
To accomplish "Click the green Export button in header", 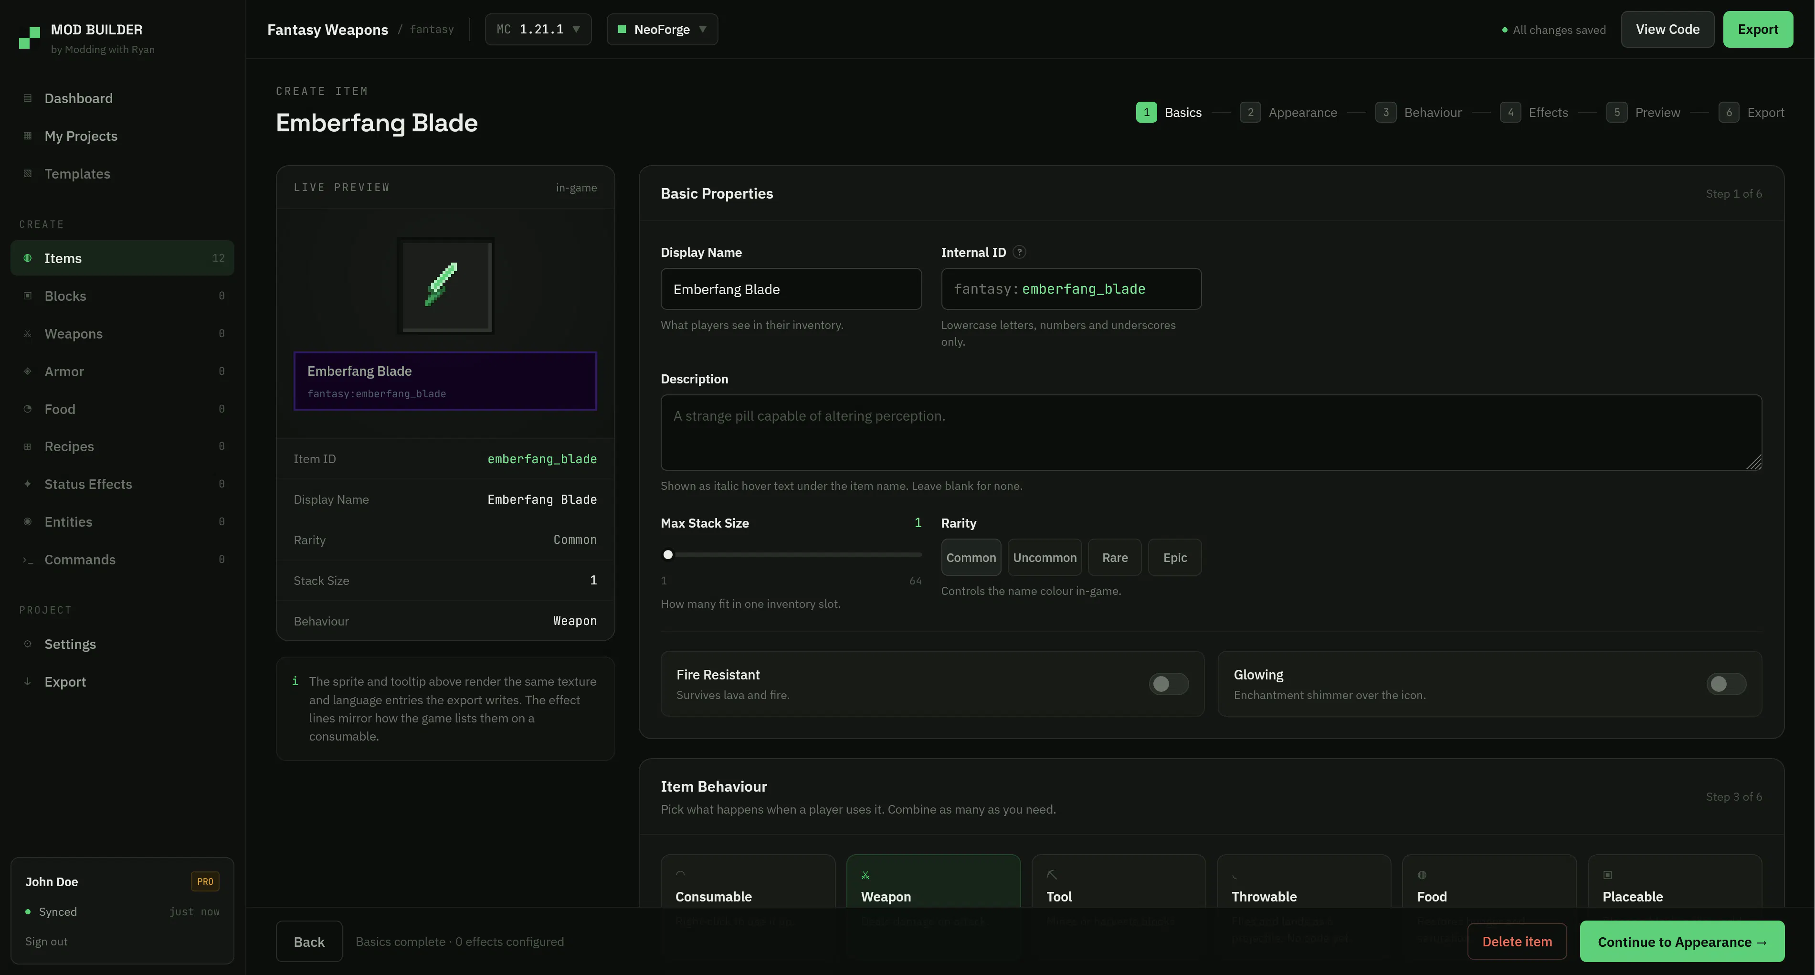I will pyautogui.click(x=1758, y=29).
